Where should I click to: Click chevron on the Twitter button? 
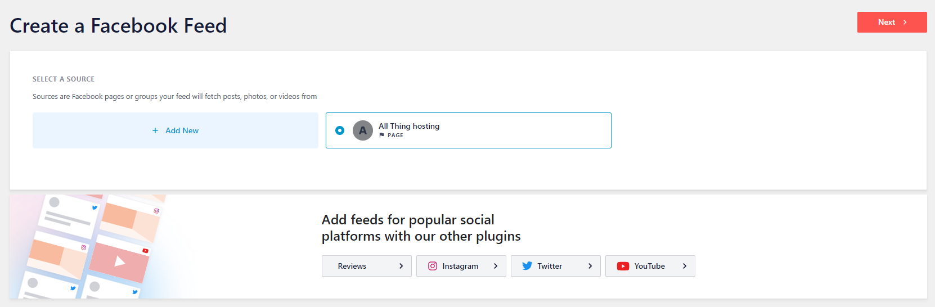point(590,266)
